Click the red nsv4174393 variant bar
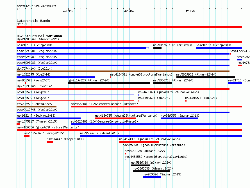 [139, 142]
